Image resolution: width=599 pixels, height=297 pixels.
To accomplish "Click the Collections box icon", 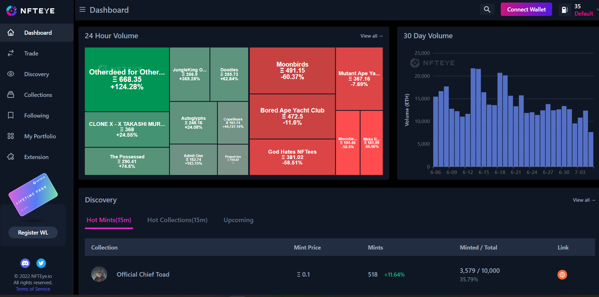I will tap(11, 95).
